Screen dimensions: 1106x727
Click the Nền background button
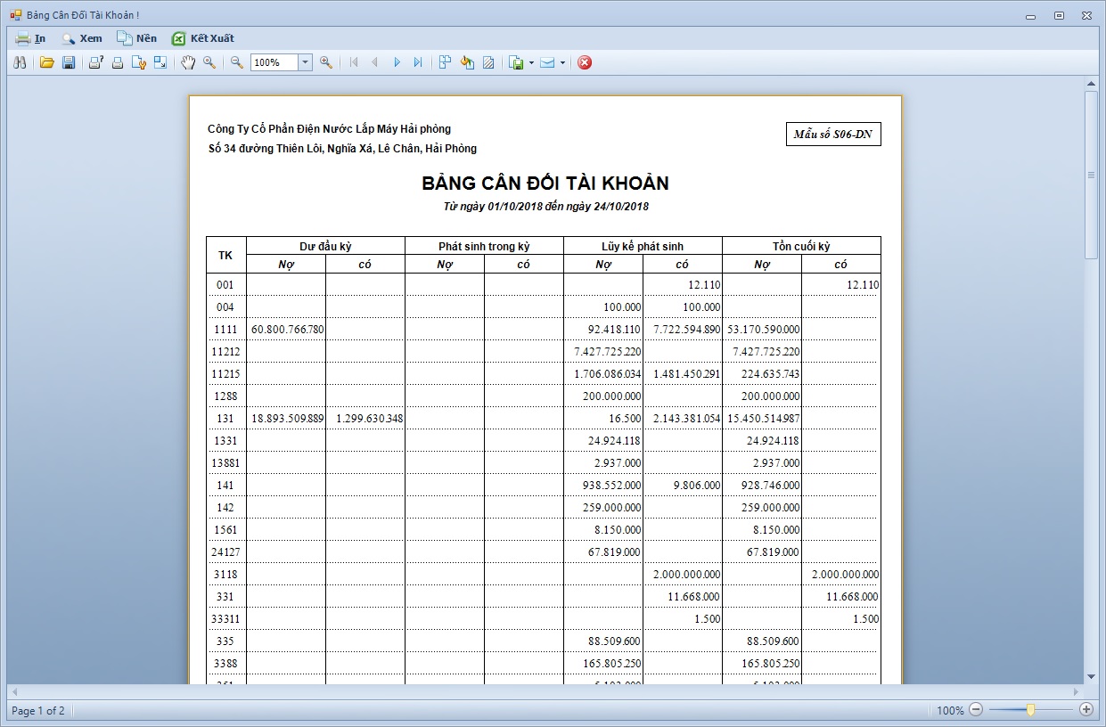[136, 38]
